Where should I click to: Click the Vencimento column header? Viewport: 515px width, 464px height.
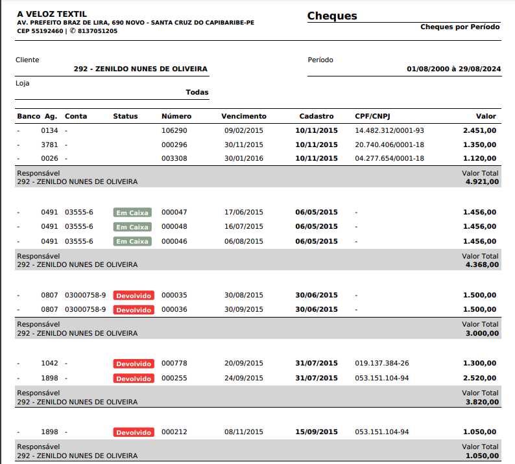click(x=244, y=117)
